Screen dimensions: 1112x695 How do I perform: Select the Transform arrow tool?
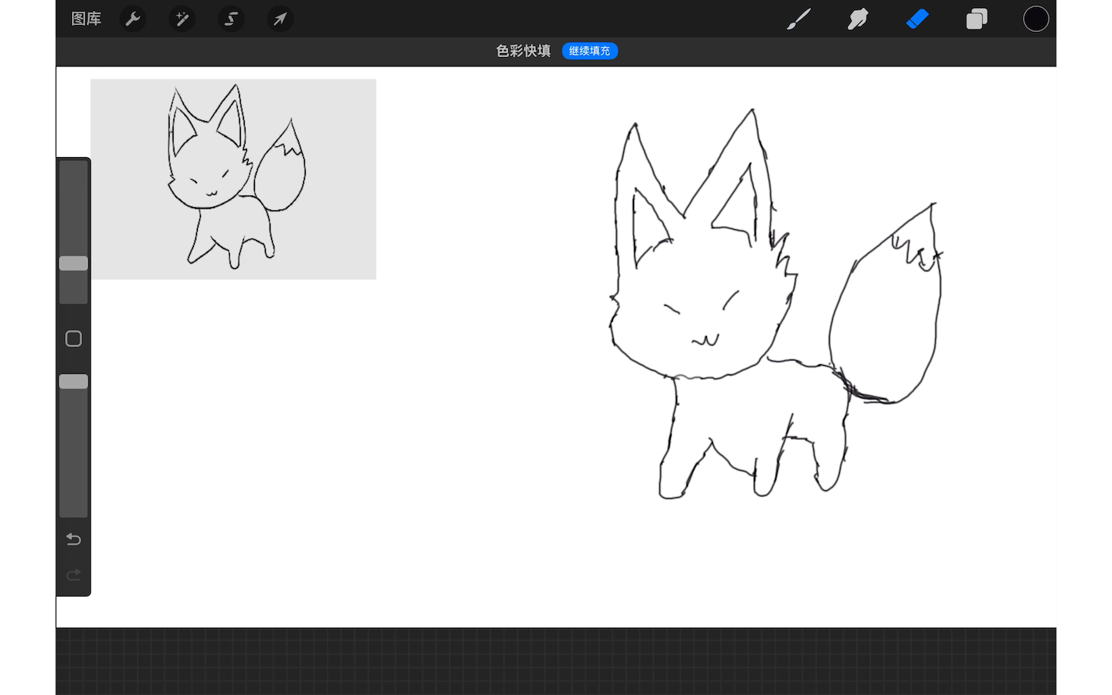coord(280,19)
